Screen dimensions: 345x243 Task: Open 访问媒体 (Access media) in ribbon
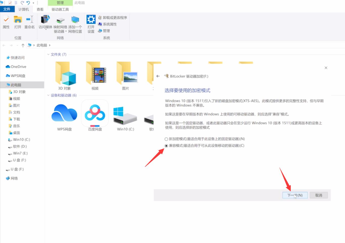point(45,23)
